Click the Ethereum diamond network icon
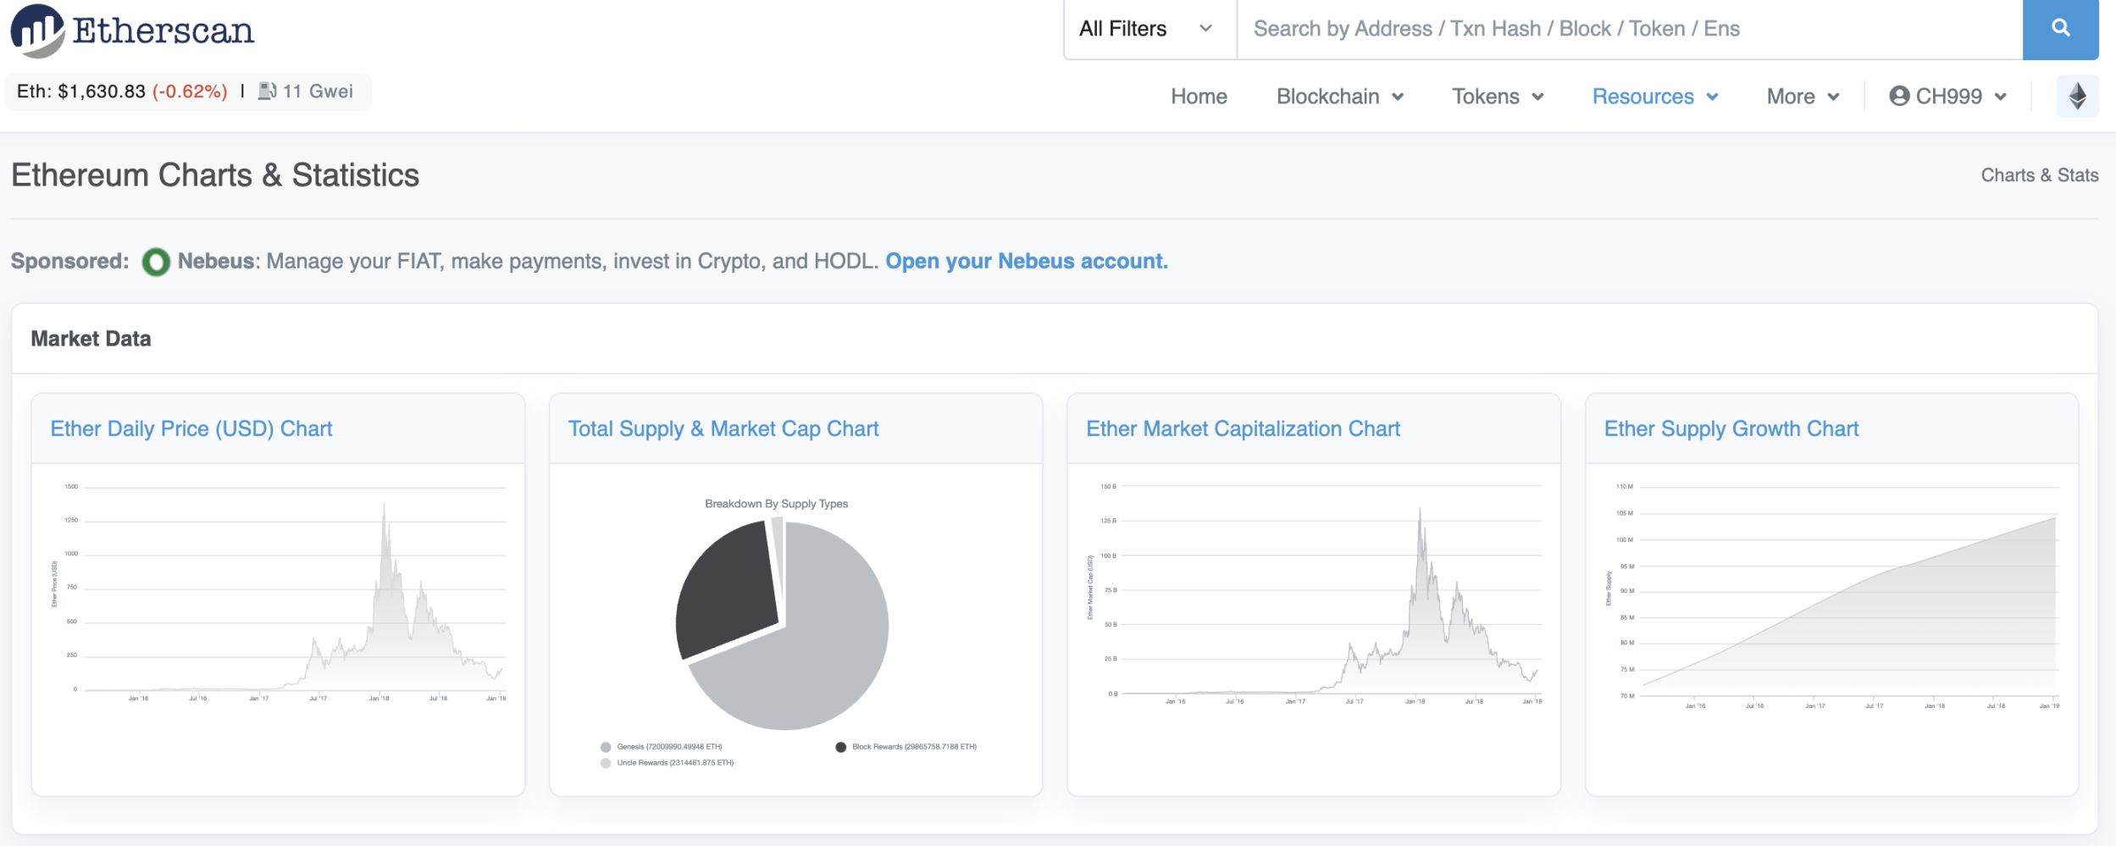 (2077, 97)
